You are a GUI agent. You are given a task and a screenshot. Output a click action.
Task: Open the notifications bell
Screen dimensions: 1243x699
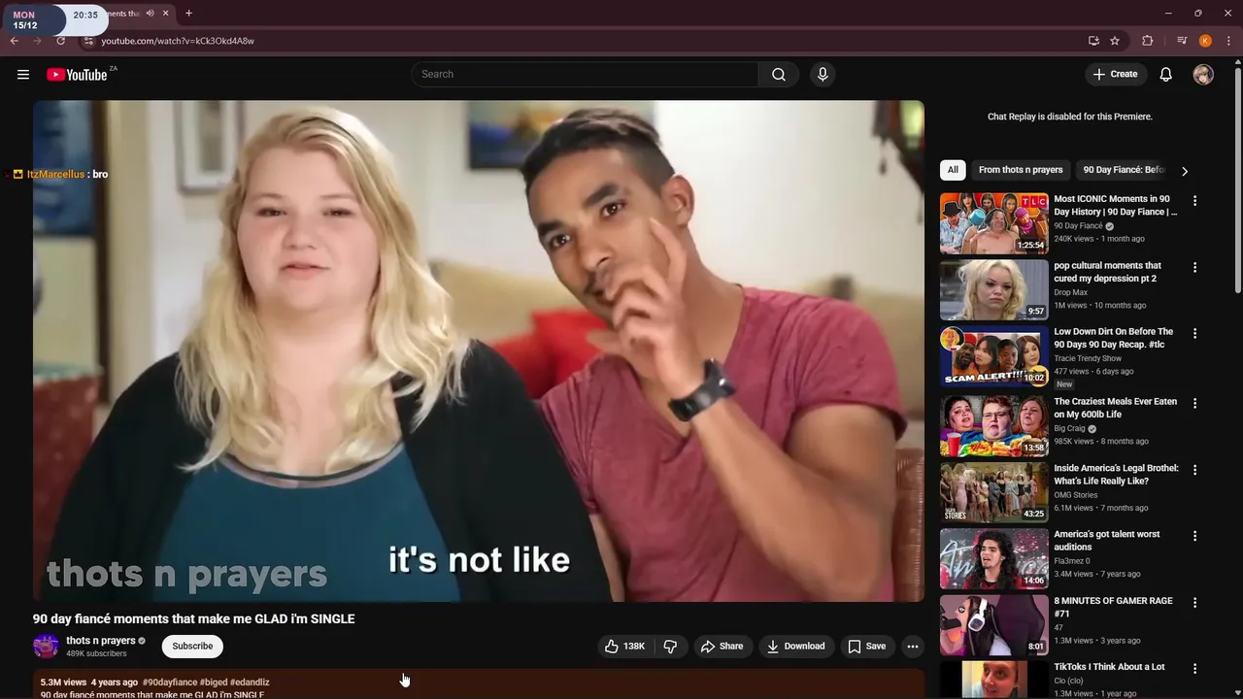tap(1166, 75)
